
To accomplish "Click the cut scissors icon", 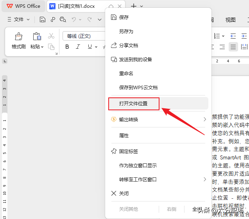I will click(51, 36).
